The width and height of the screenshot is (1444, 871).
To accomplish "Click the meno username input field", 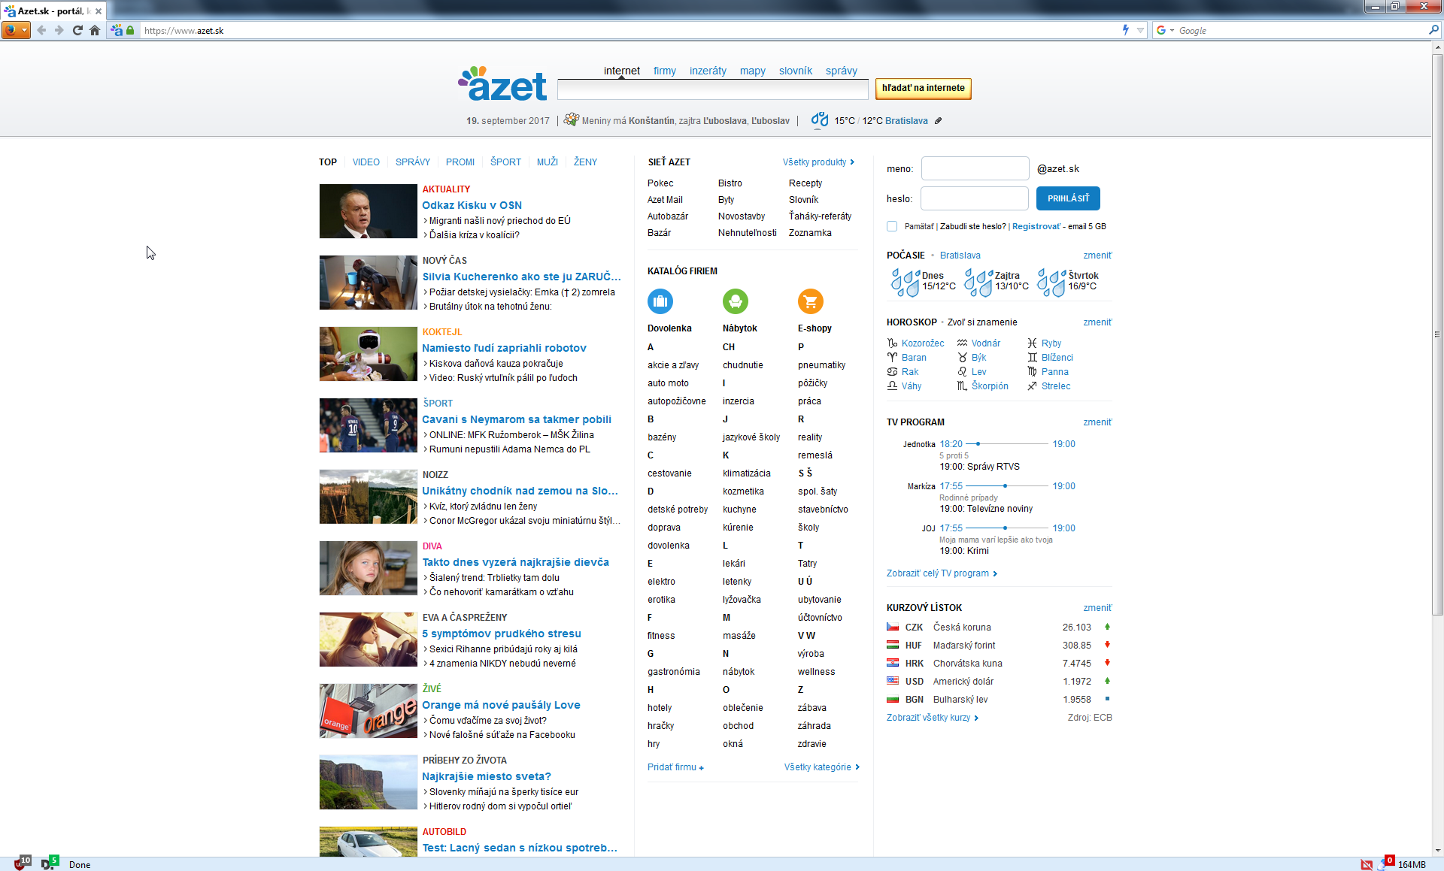I will click(x=975, y=168).
